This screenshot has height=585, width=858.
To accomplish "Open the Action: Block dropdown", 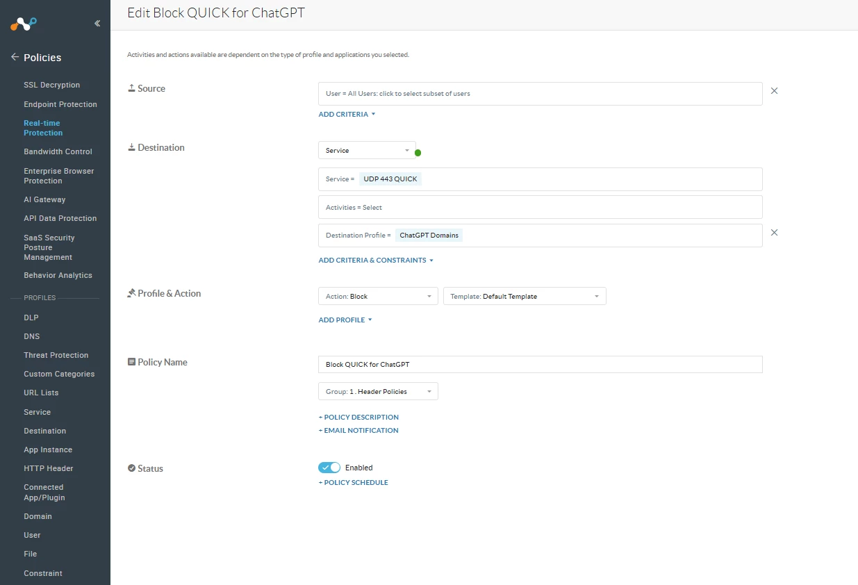I will point(378,296).
